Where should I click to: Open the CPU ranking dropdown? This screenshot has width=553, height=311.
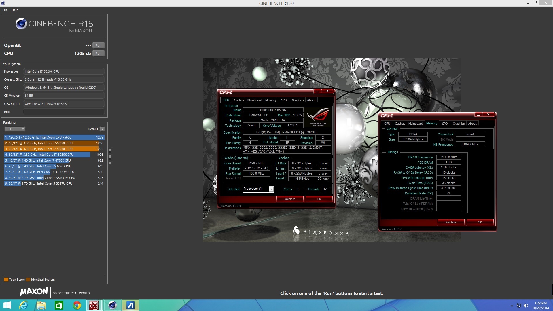tap(15, 129)
